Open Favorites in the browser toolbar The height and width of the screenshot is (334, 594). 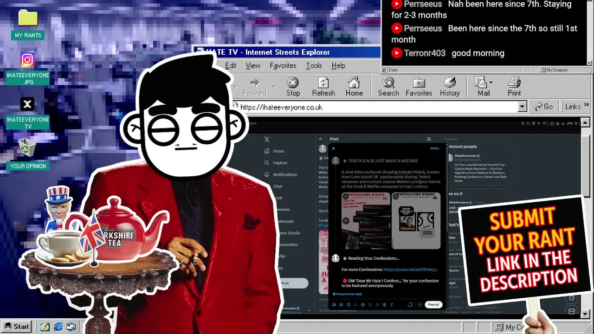[419, 87]
